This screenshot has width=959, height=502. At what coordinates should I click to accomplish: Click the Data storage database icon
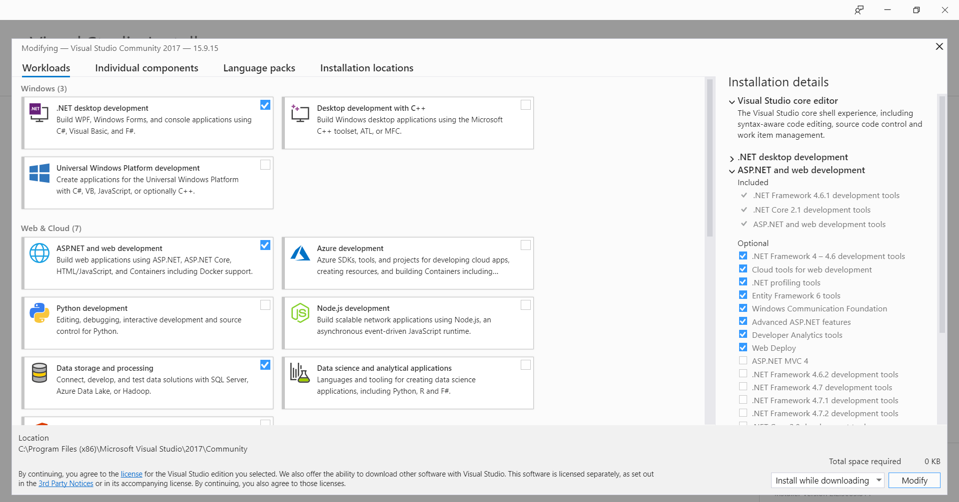tap(39, 373)
